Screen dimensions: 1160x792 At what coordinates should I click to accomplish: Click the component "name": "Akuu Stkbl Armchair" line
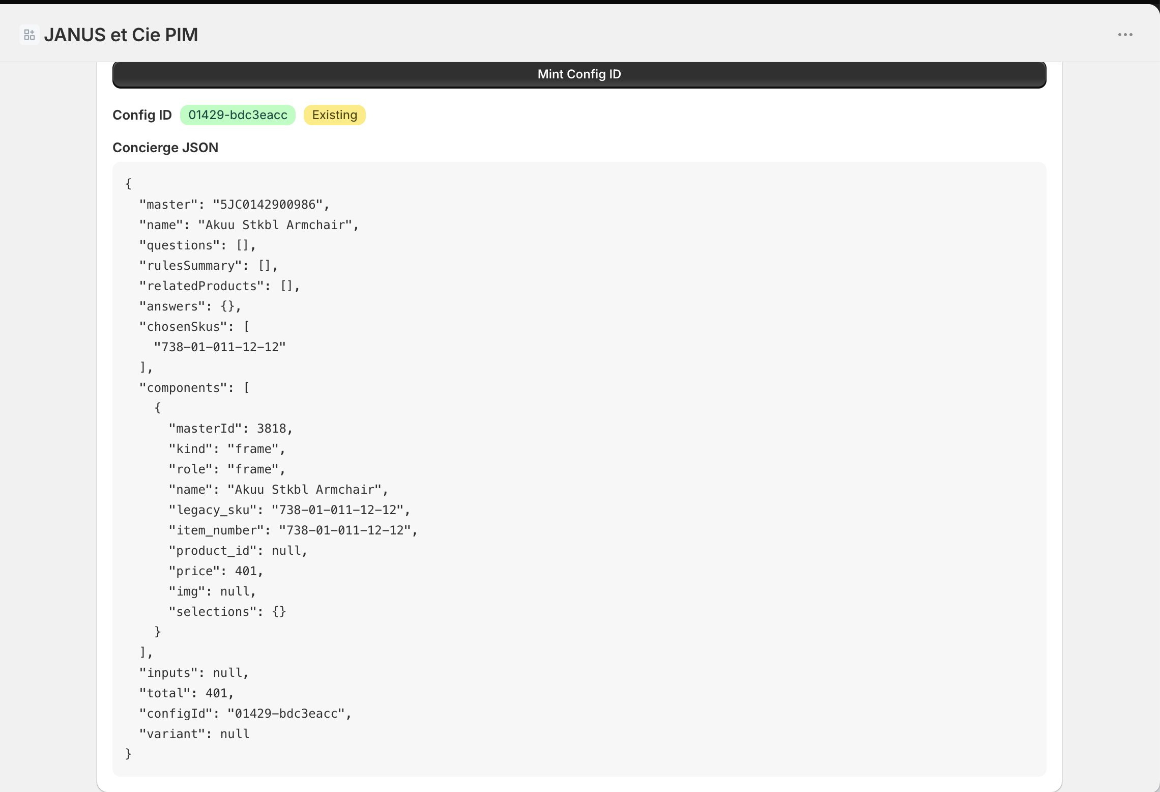tap(279, 490)
